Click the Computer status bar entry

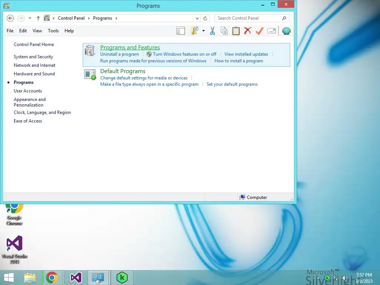(x=253, y=197)
